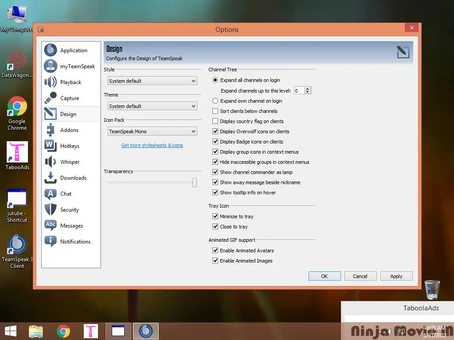Click the OK button
The height and width of the screenshot is (340, 454).
pyautogui.click(x=324, y=276)
